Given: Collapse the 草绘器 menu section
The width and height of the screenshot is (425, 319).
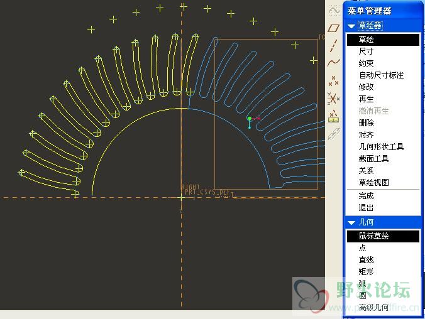Looking at the screenshot, I should [351, 26].
